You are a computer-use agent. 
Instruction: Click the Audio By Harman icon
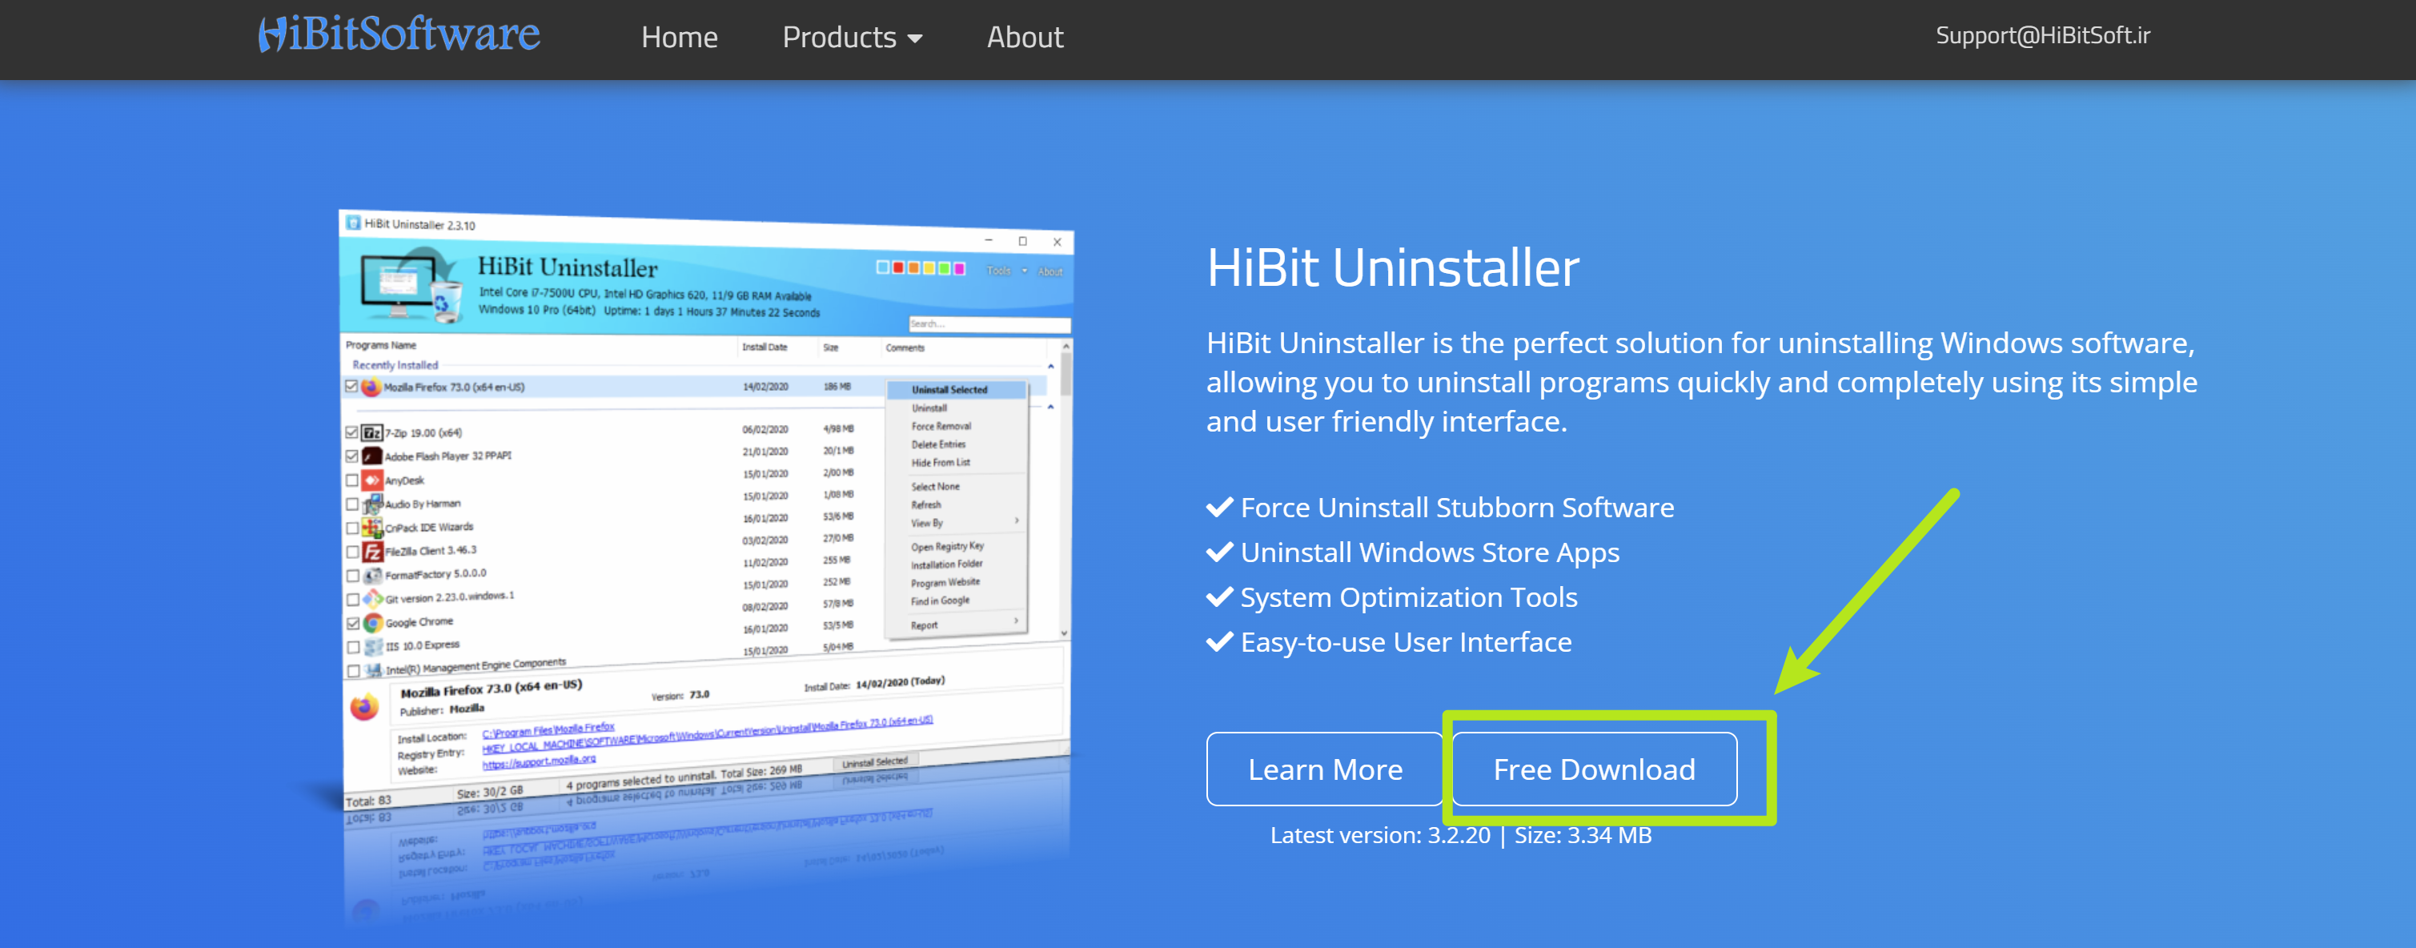(372, 504)
